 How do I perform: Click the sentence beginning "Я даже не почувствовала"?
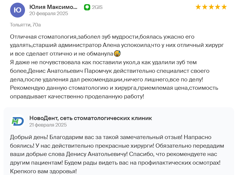(x=110, y=71)
